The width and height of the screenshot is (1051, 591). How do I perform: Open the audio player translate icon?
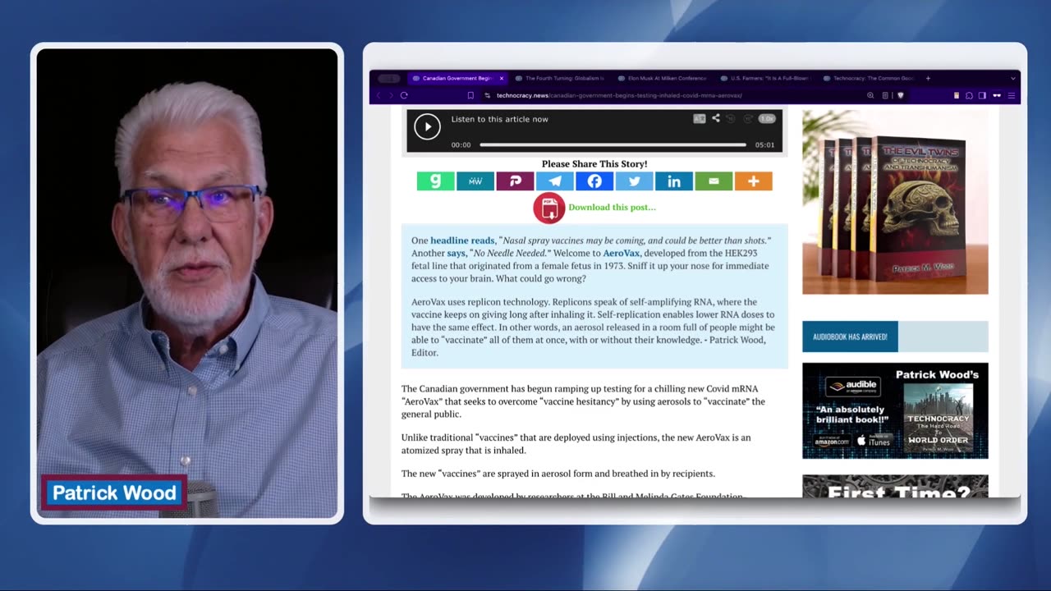700,119
